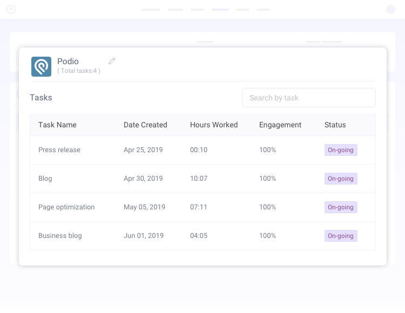The width and height of the screenshot is (405, 313).
Task: Select the Page optimization task
Action: (x=66, y=207)
